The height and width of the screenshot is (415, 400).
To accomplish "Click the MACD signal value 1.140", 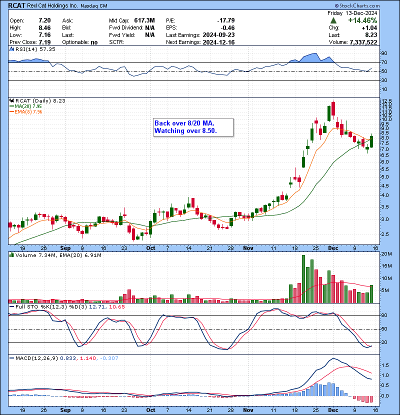I will coord(88,358).
